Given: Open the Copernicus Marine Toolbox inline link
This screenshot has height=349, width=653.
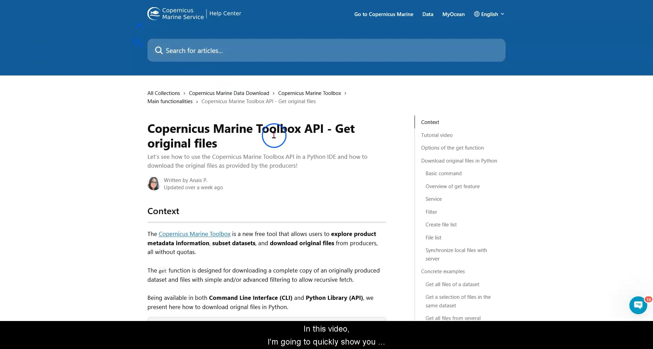Looking at the screenshot, I should click(x=194, y=234).
